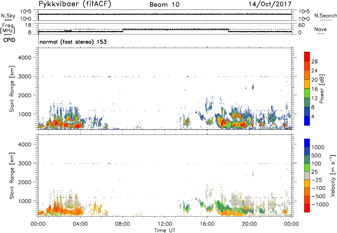Screen dimensions: 337x233
Task: Click the frequency step-up at 08:00
Action: pos(123,30)
